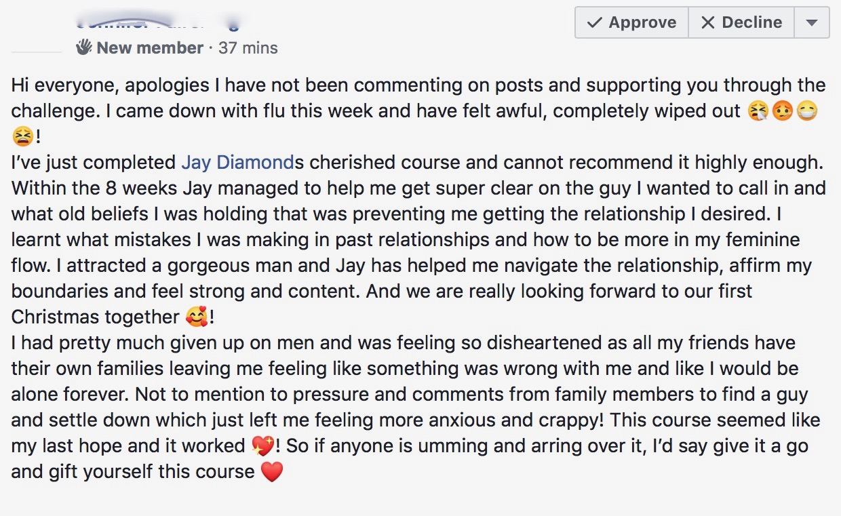Screen dimensions: 841x516
Task: Click the sneezing face emoji
Action: click(758, 111)
